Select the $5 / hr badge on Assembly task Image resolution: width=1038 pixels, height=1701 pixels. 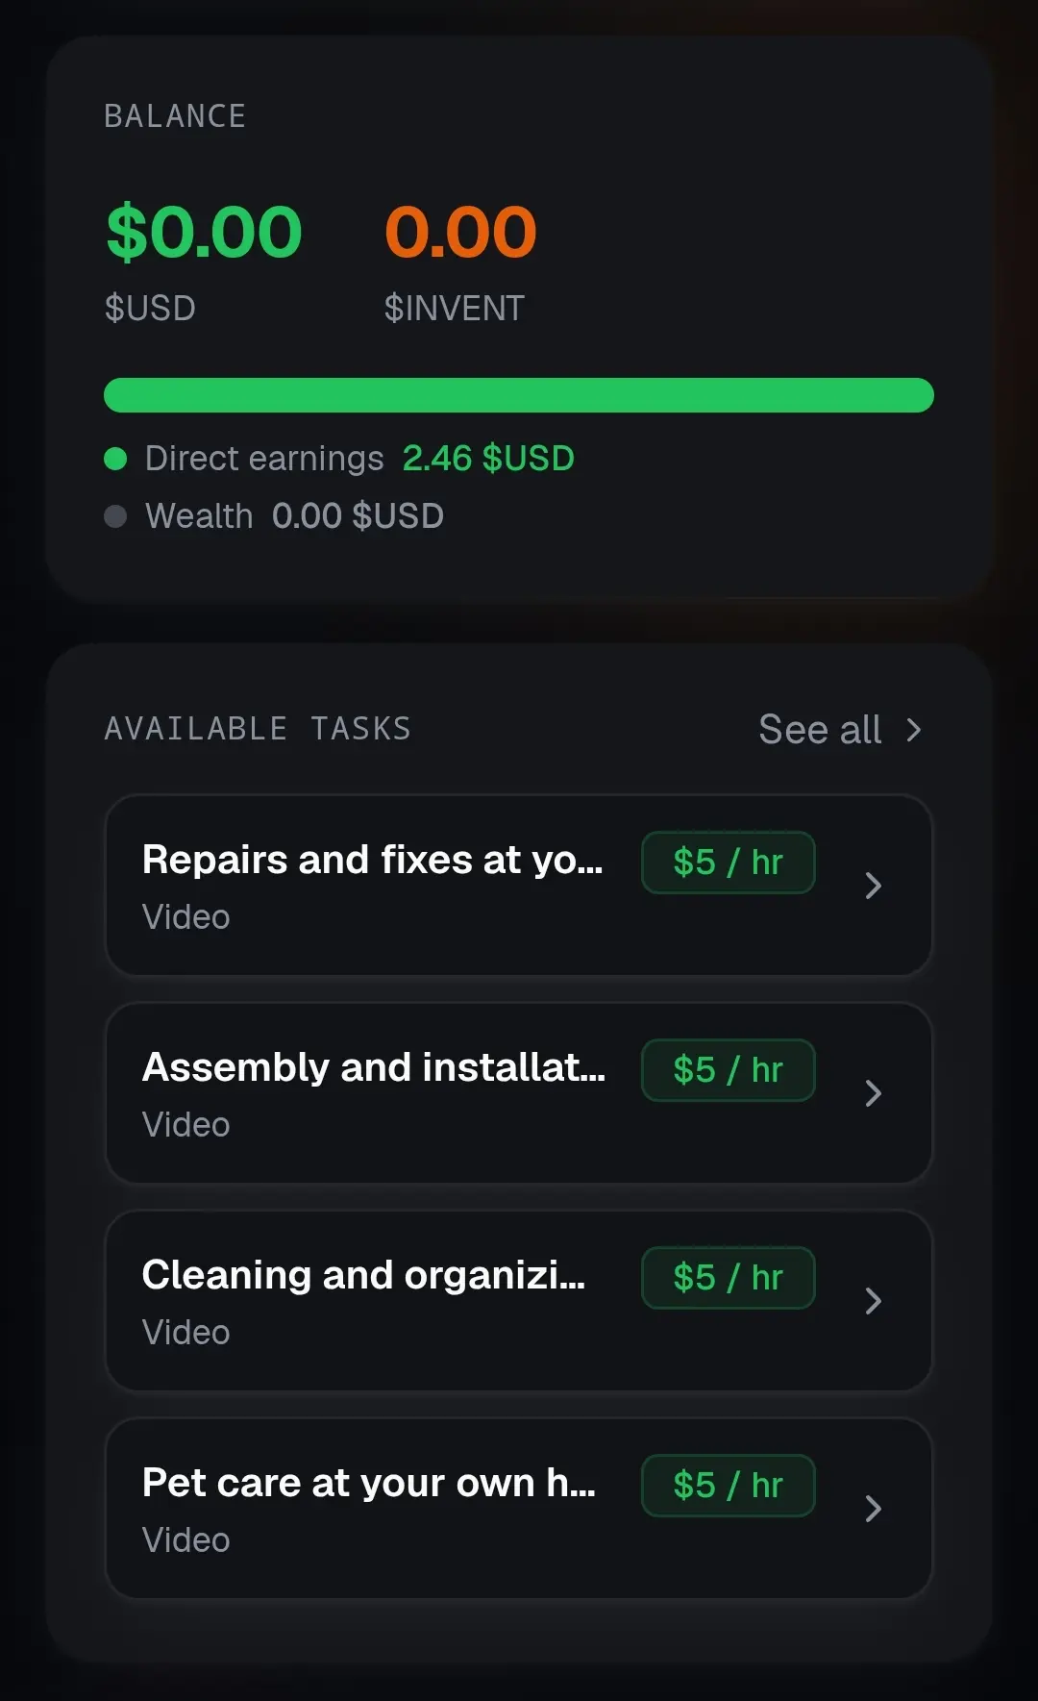[x=729, y=1070]
